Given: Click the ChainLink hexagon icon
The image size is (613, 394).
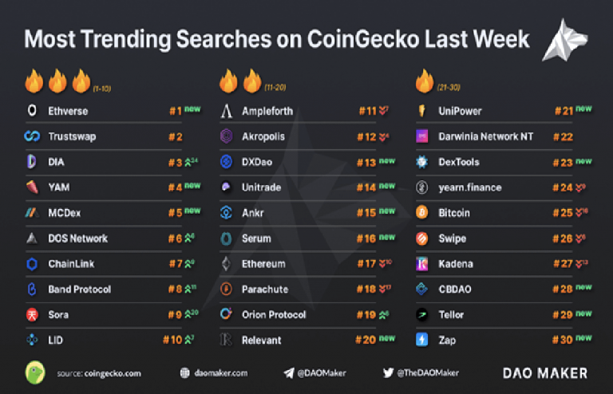Looking at the screenshot, I should click(x=32, y=264).
